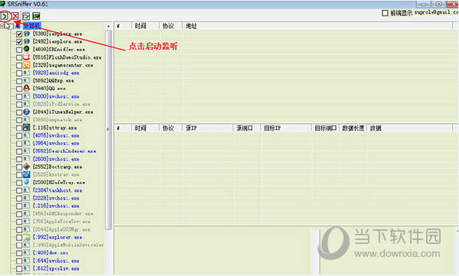The width and height of the screenshot is (459, 276).
Task: Start listening with the green arrow button
Action: point(5,16)
